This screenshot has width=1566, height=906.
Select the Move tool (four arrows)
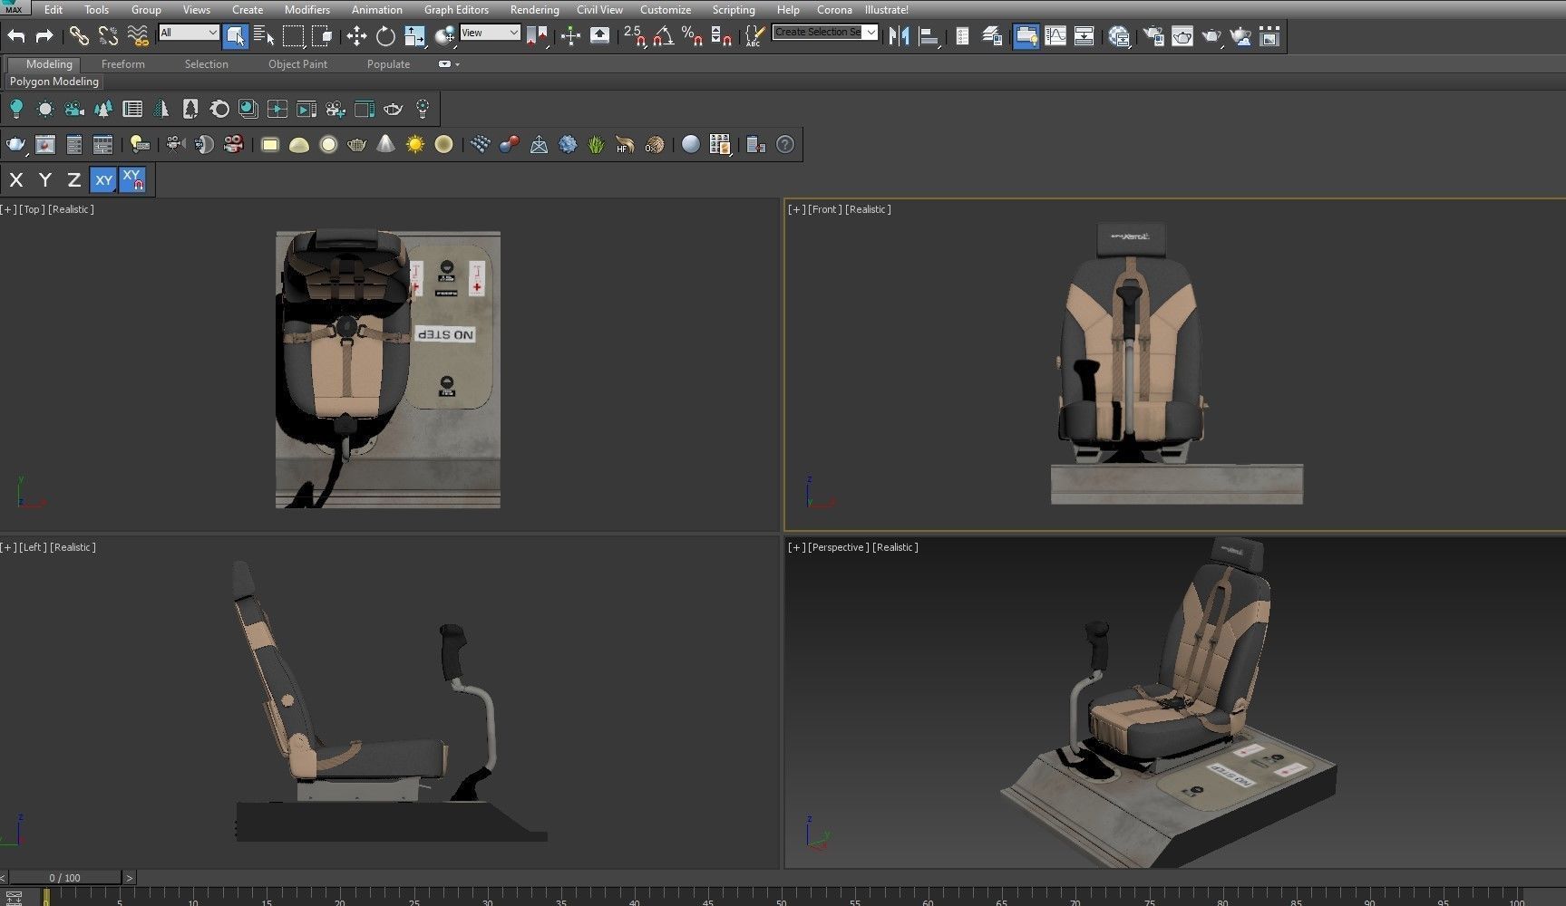pos(356,36)
